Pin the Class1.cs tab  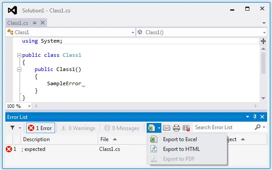coord(34,23)
